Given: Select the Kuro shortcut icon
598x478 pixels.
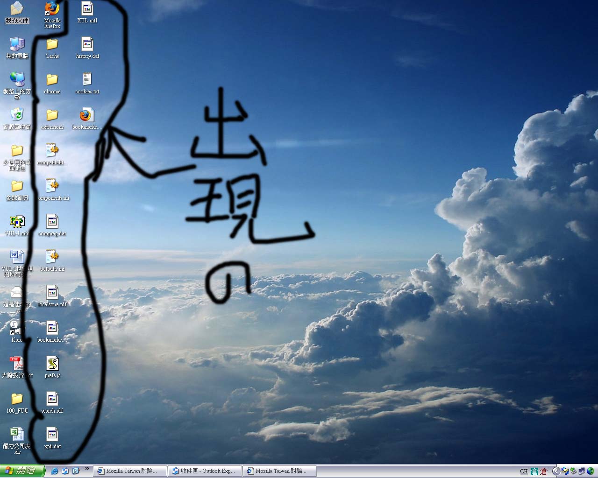Looking at the screenshot, I should click(x=16, y=332).
